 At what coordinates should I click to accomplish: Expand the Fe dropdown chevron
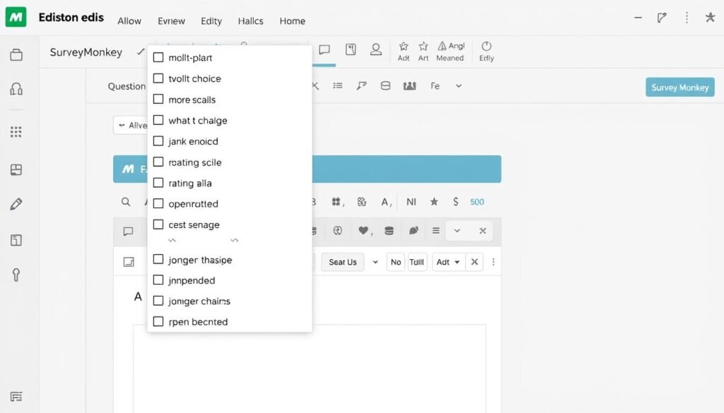458,85
